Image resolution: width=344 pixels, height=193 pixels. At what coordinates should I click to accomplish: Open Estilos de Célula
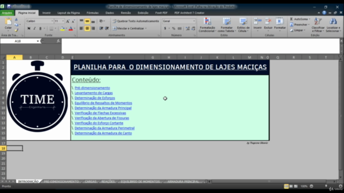tap(243, 25)
